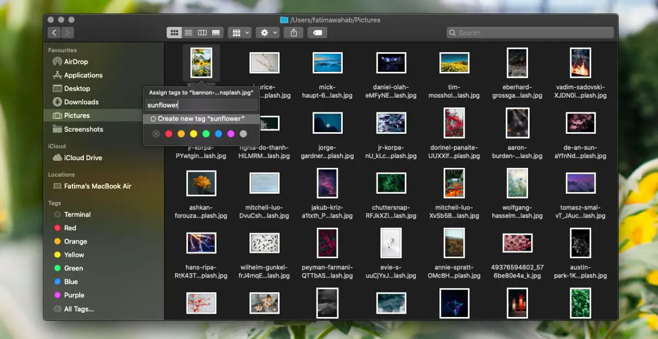This screenshot has width=658, height=339.
Task: Choose Create new tag "sunflower"
Action: [201, 118]
